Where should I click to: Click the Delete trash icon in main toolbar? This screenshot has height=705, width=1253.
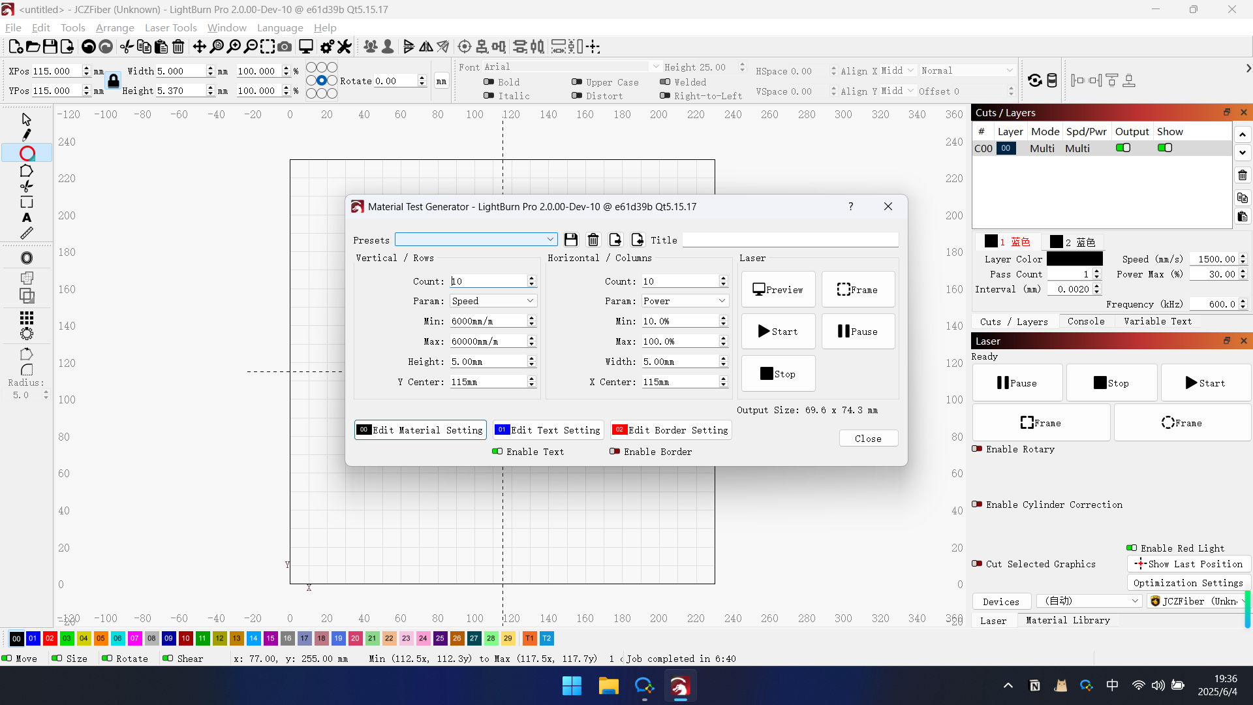178,46
